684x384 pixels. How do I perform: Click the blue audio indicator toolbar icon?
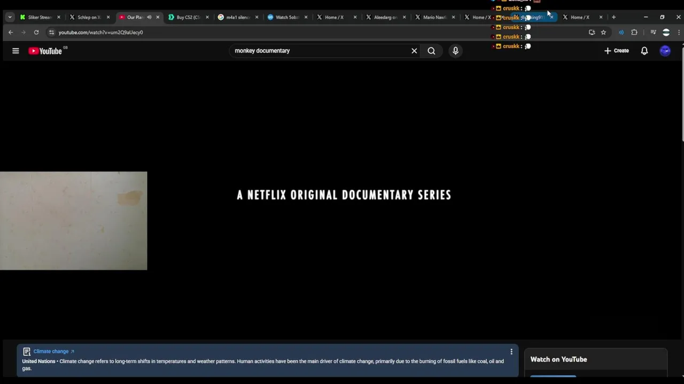(x=621, y=33)
